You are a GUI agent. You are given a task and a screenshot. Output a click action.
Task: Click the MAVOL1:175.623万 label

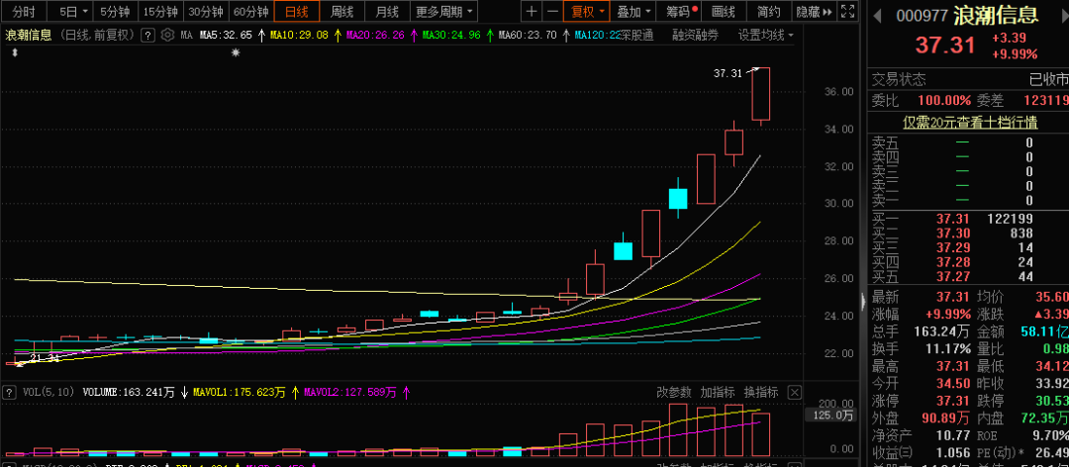pyautogui.click(x=242, y=392)
